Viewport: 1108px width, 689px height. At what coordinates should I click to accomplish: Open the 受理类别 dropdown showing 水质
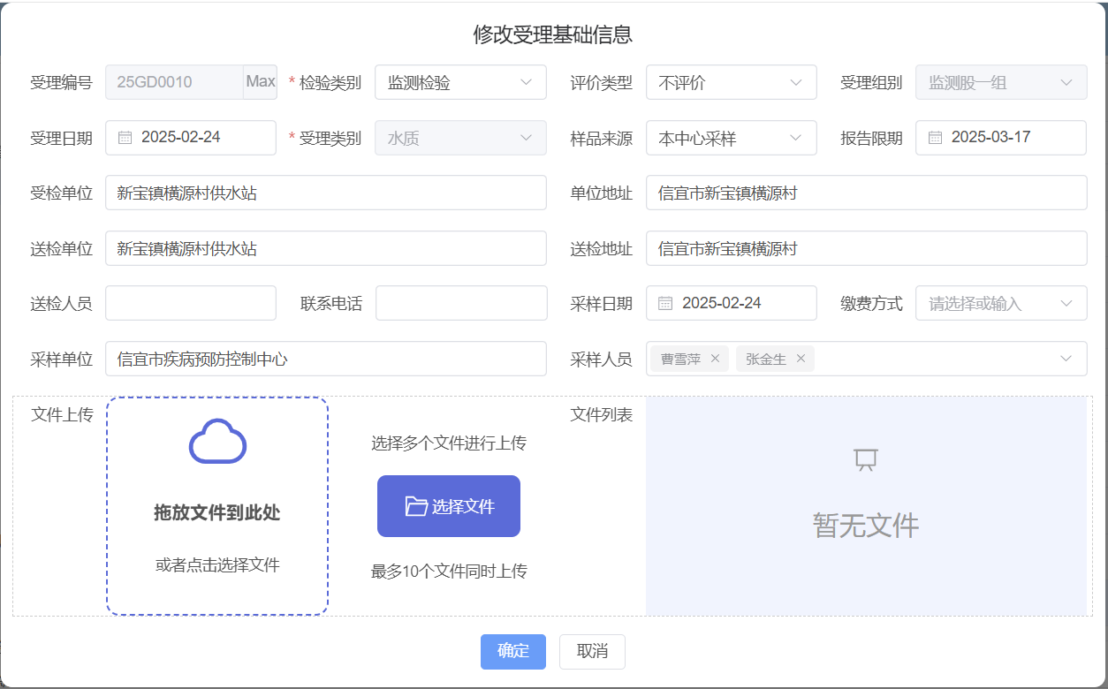[x=461, y=138]
